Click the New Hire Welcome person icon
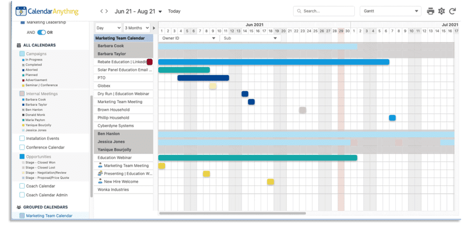462x225 pixels. coord(100,181)
